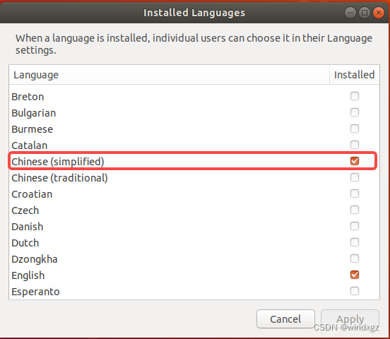This screenshot has height=339, width=390.
Task: Tick the Chinese (traditional) checkbox
Action: [355, 177]
